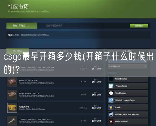Click the Altitude0 game icon
The width and height of the screenshot is (156, 126).
click(111, 100)
